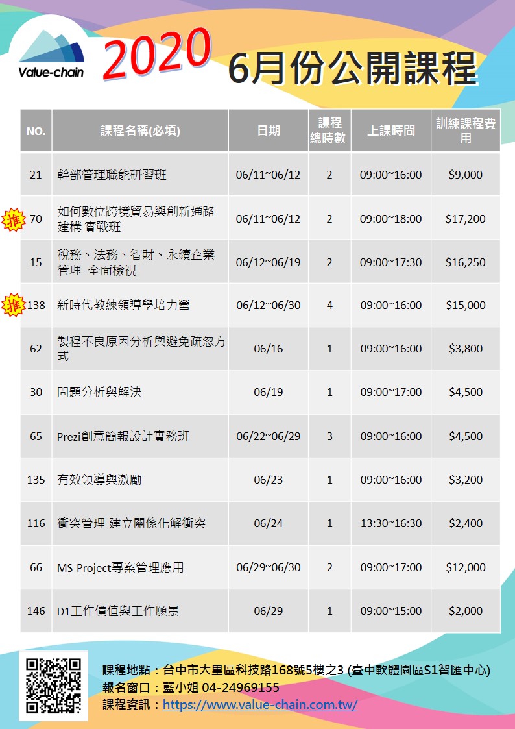Click the date 06/24
The image size is (515, 729).
(268, 523)
